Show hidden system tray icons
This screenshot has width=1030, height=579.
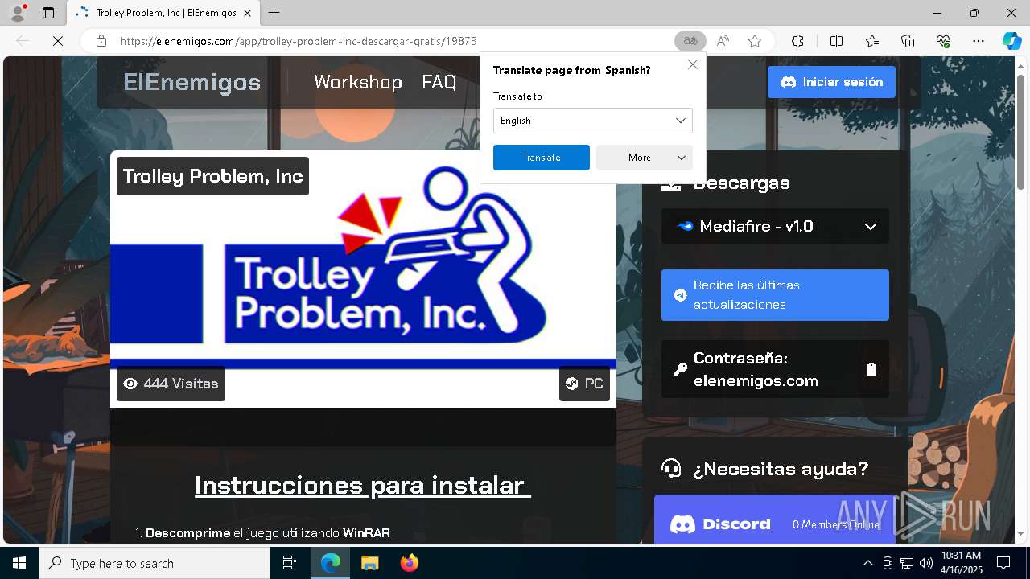click(867, 563)
